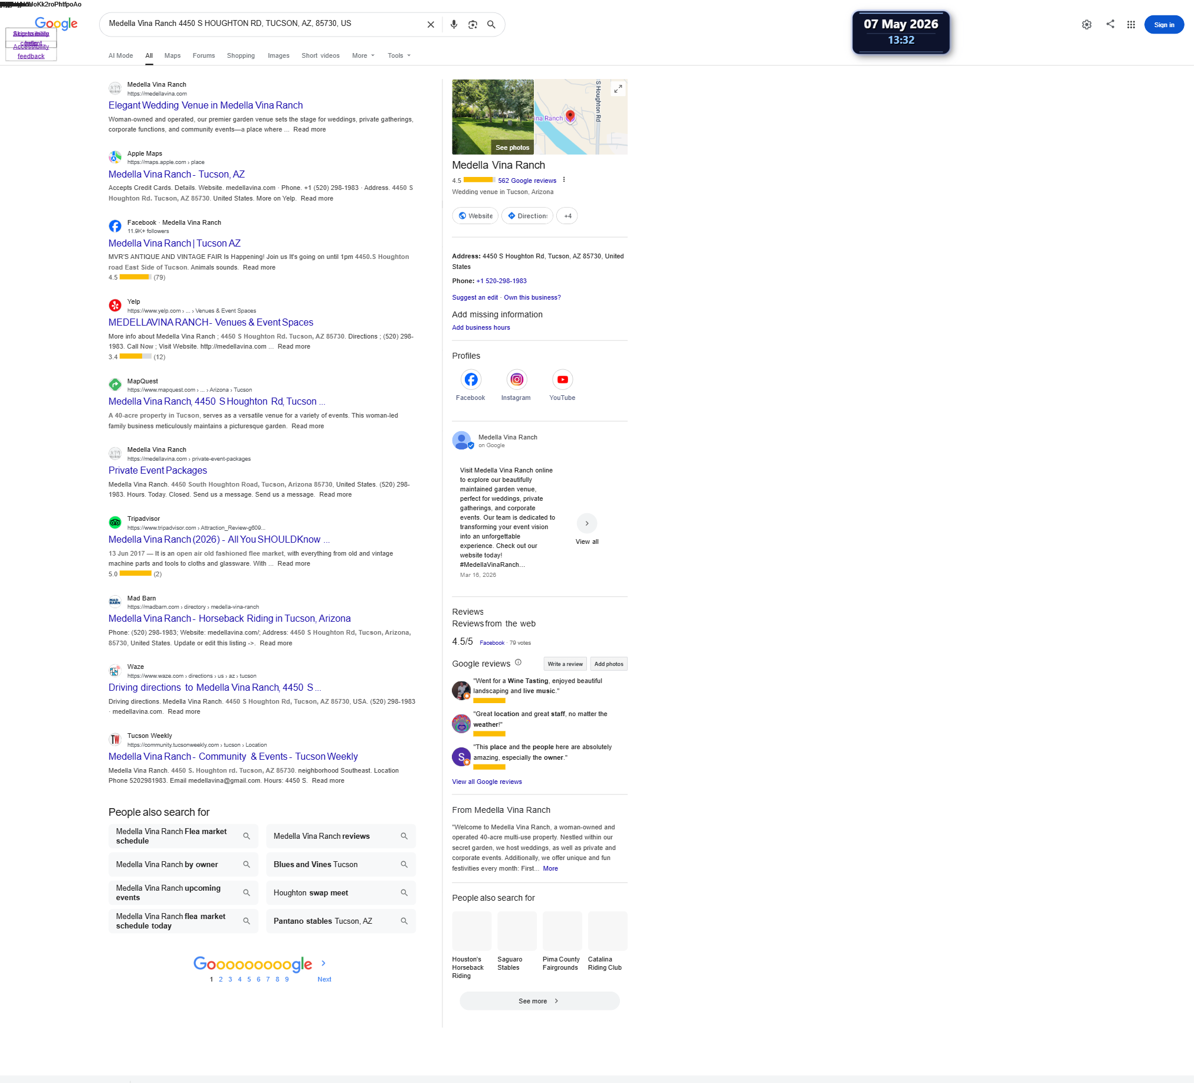Click the Sign in button
The width and height of the screenshot is (1201, 1083).
coord(1163,24)
